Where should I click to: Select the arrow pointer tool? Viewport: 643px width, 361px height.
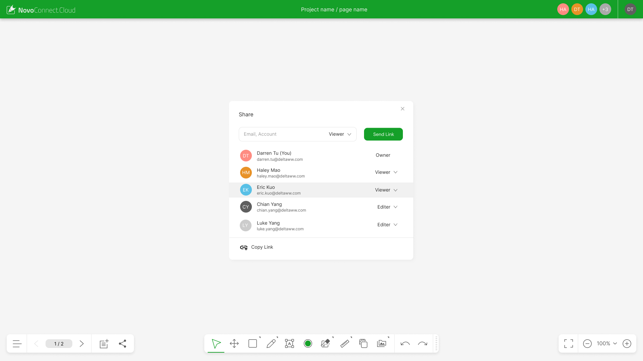pyautogui.click(x=216, y=343)
